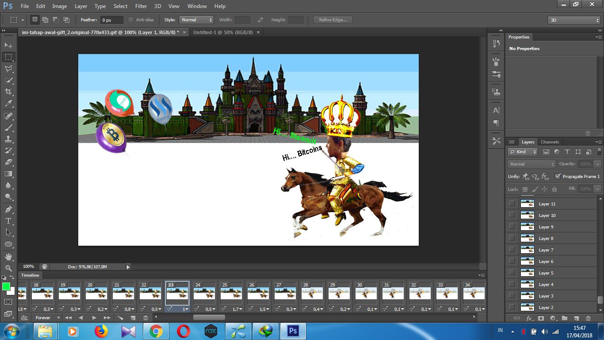The image size is (604, 340).
Task: Select the Clone Stamp tool
Action: tap(8, 139)
